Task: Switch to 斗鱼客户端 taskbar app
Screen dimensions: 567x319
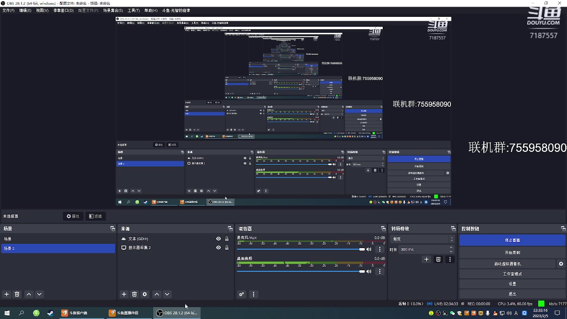Action: click(81, 313)
